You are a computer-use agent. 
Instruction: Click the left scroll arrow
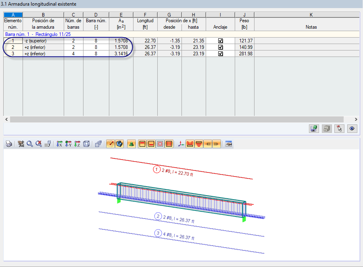click(x=6, y=120)
